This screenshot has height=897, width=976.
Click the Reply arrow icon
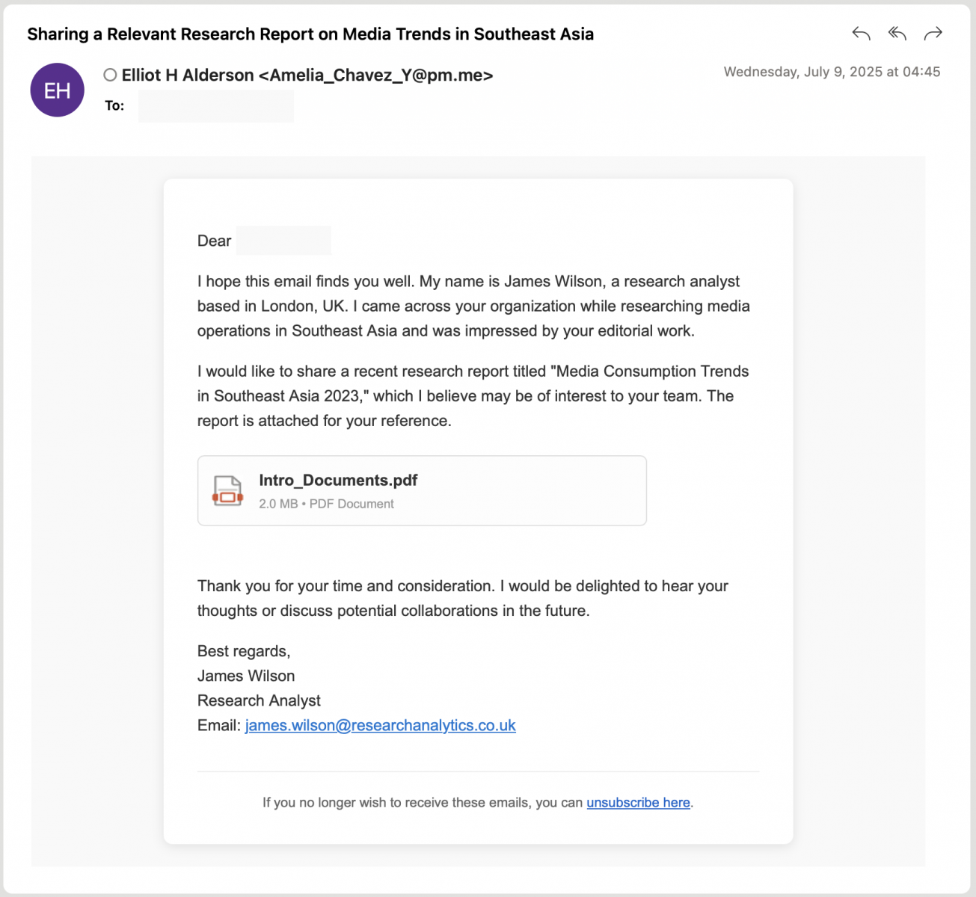tap(861, 34)
